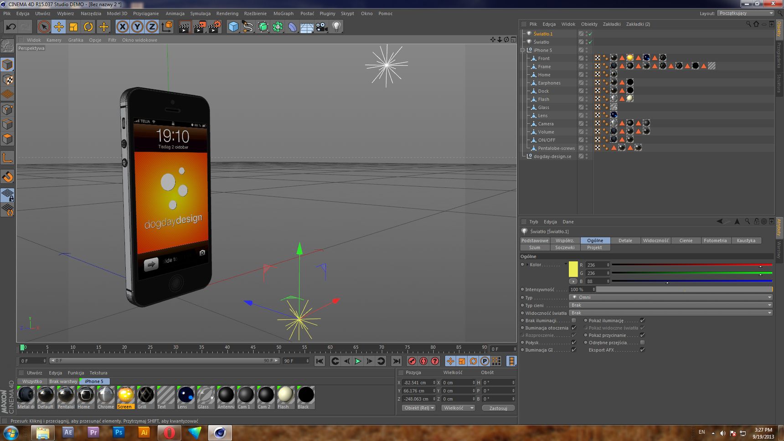Screen dimensions: 784x441
Task: Render the active view
Action: point(184,26)
